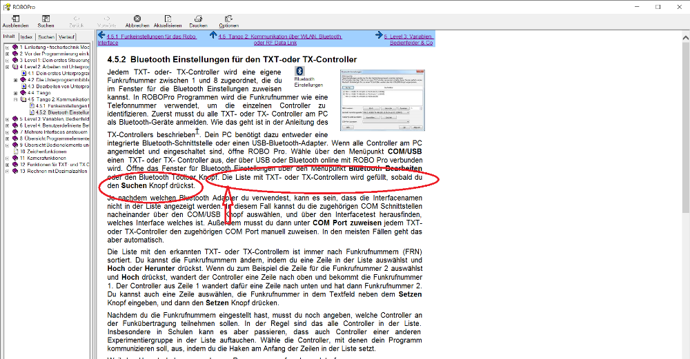This screenshot has width=690, height=359.
Task: Click the book icon of 1 Einleitung
Action: click(15, 47)
